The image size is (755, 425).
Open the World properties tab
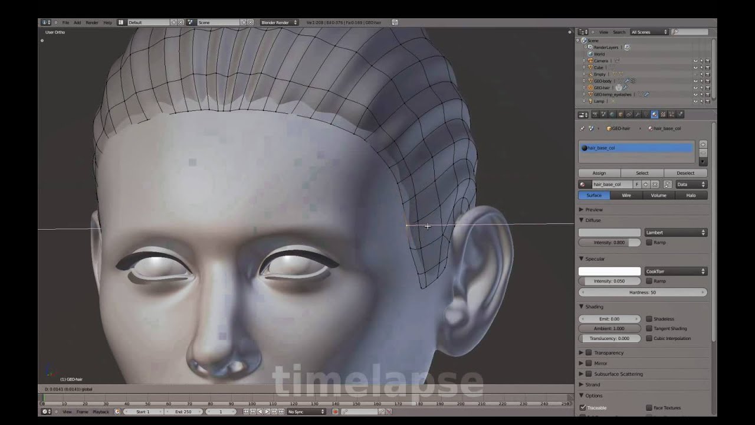click(612, 115)
